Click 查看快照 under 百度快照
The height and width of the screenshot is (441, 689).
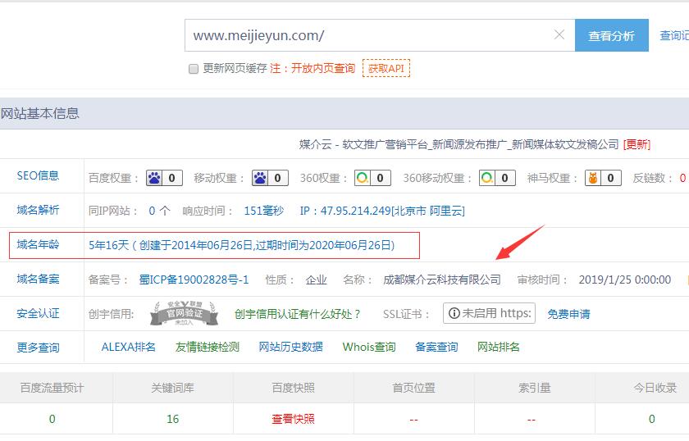[x=293, y=419]
